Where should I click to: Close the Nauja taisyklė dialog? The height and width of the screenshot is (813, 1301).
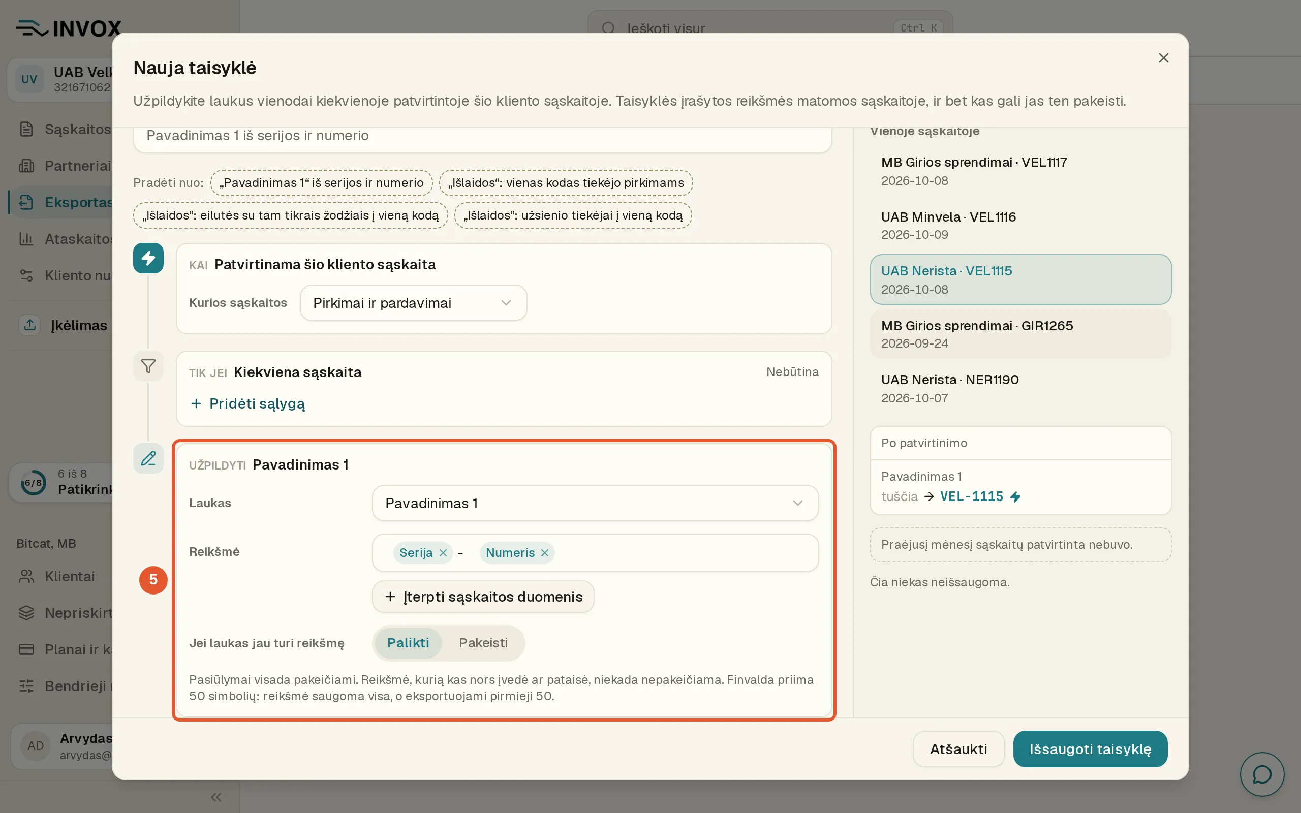[1163, 58]
